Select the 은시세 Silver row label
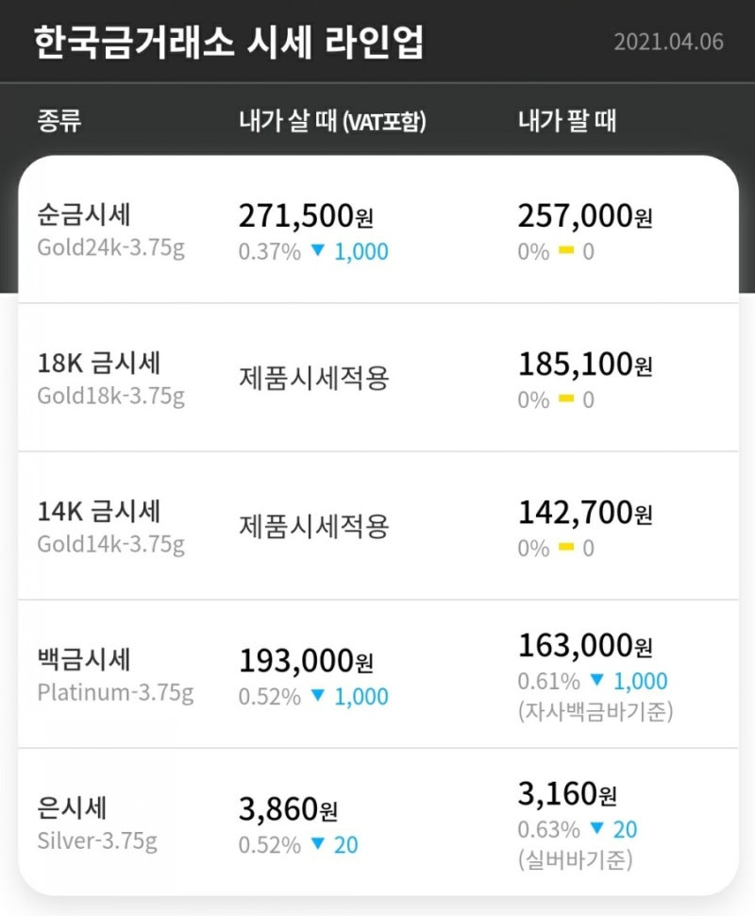Screen dimensions: 755x916 click(97, 823)
